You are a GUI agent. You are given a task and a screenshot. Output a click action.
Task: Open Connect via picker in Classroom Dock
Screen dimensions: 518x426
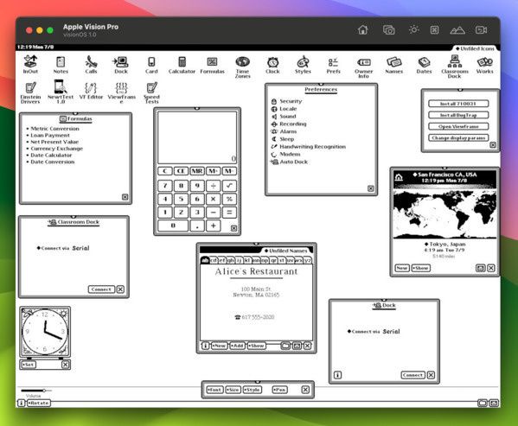pyautogui.click(x=63, y=248)
